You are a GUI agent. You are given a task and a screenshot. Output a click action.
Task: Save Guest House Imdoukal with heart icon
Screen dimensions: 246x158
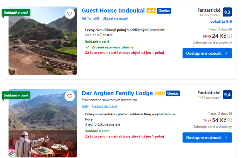(70, 13)
